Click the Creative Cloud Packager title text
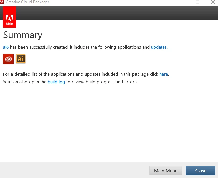 28,2
